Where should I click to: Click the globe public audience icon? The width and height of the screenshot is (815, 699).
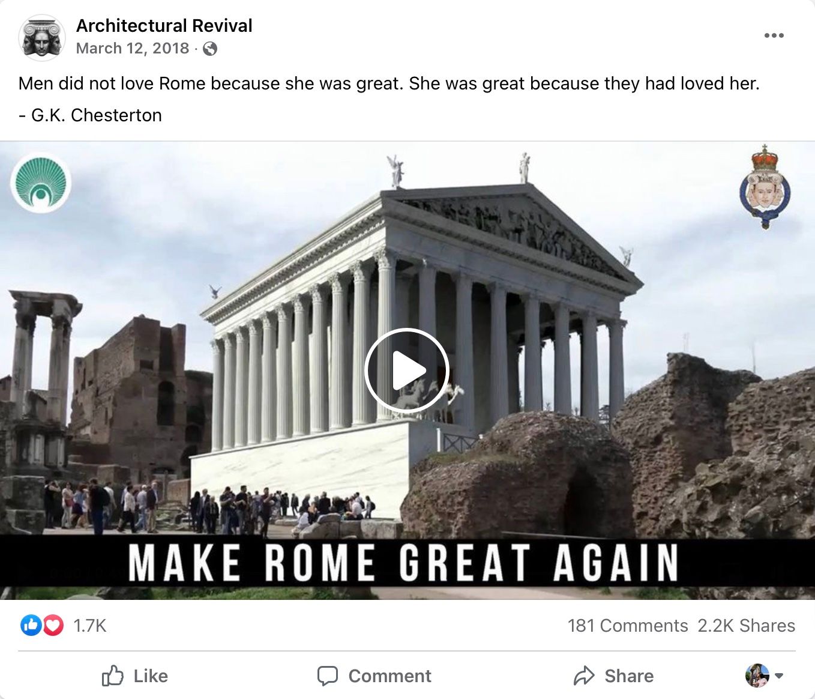pyautogui.click(x=210, y=49)
